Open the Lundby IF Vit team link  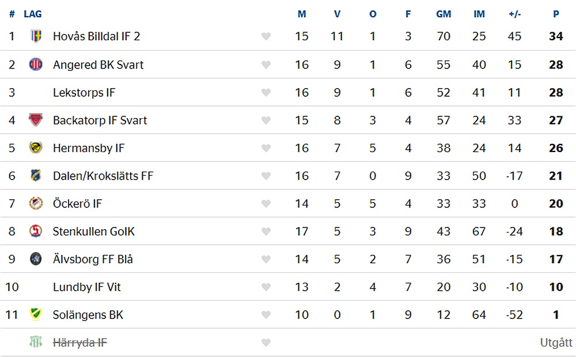[87, 287]
